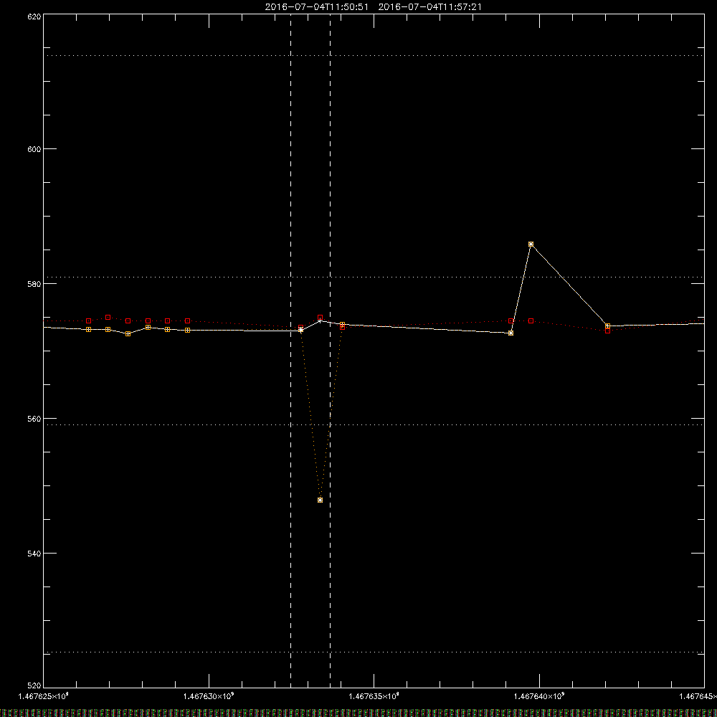The image size is (717, 717).
Task: Pick the orange marker at the spike peak
Action: pos(531,244)
